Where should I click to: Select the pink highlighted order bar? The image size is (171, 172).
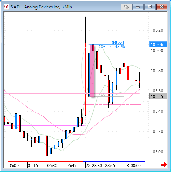coord(92,70)
